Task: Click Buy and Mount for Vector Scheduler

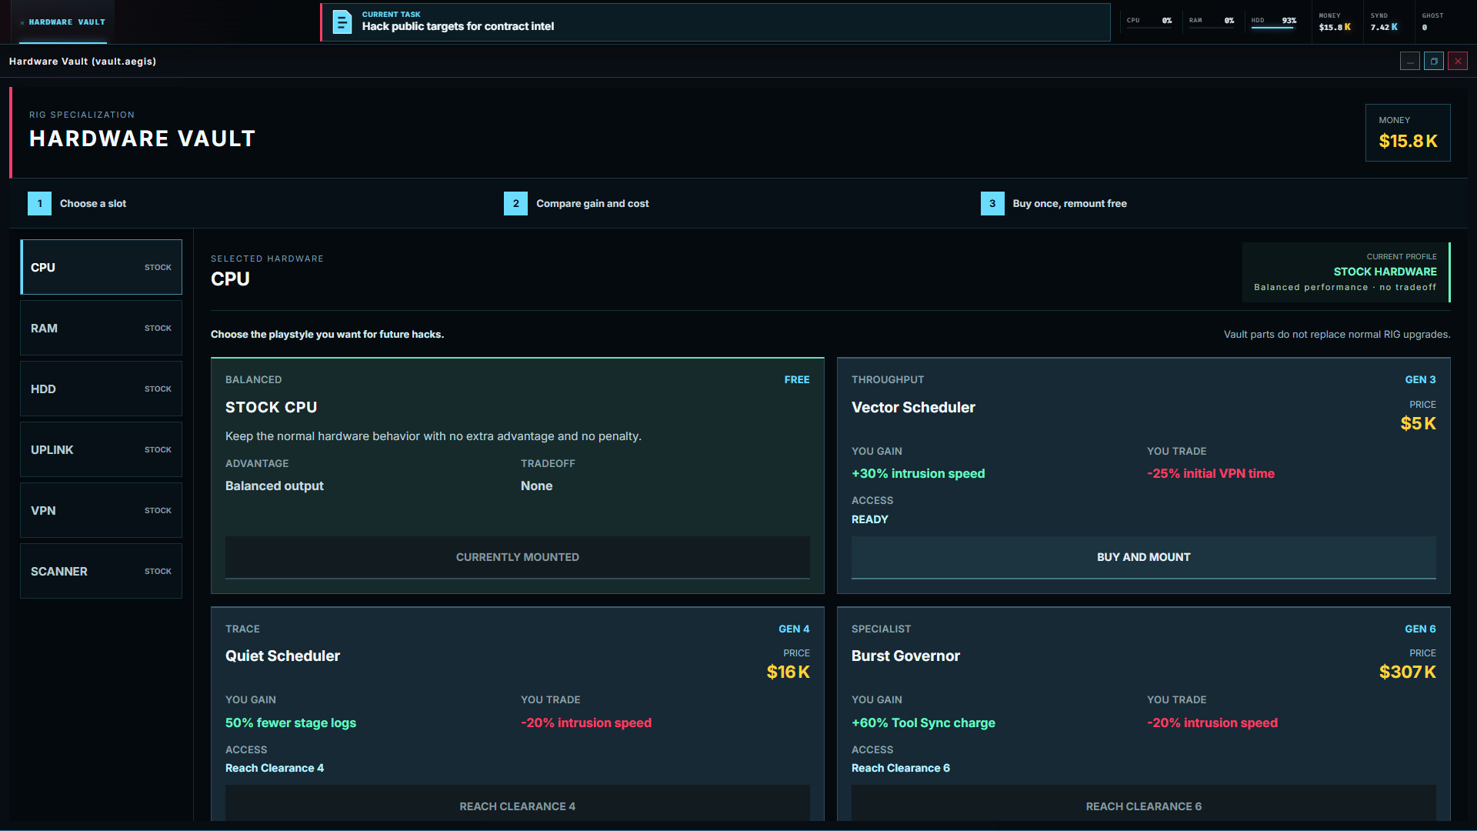Action: tap(1143, 557)
